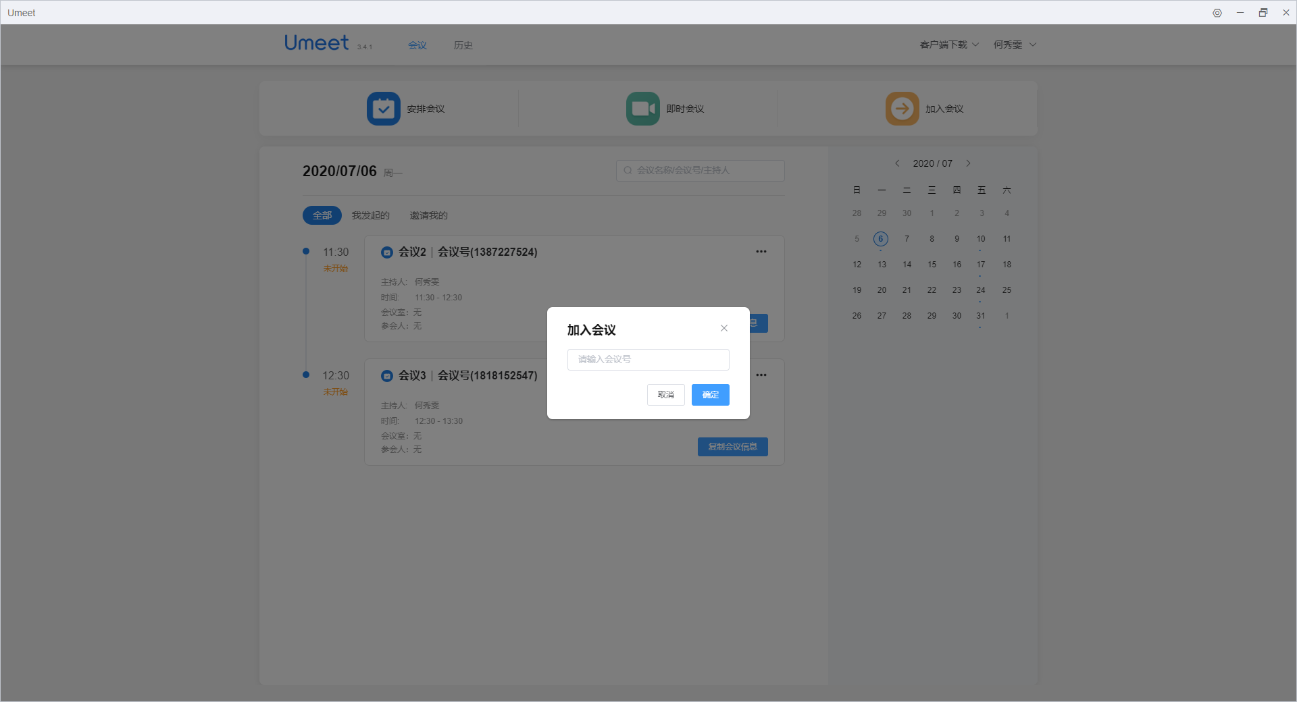Switch to 我发起的 filter
1297x702 pixels.
point(370,215)
